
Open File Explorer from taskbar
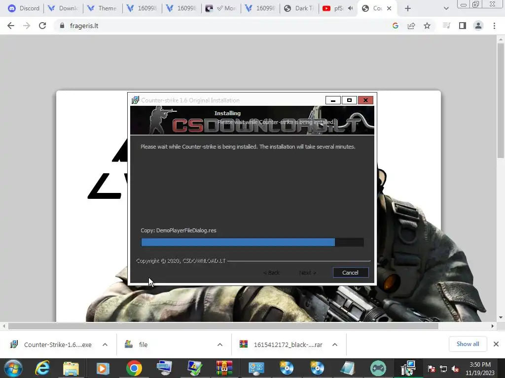pos(71,368)
